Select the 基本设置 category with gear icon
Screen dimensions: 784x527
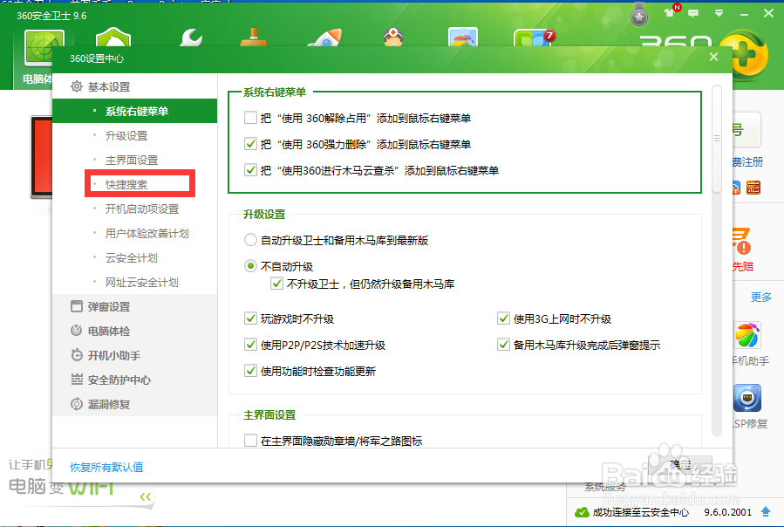(x=100, y=86)
